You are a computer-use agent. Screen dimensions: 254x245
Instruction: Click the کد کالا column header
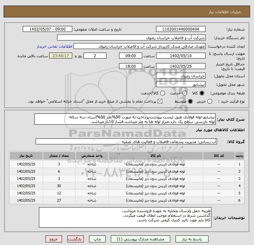tap(219, 156)
